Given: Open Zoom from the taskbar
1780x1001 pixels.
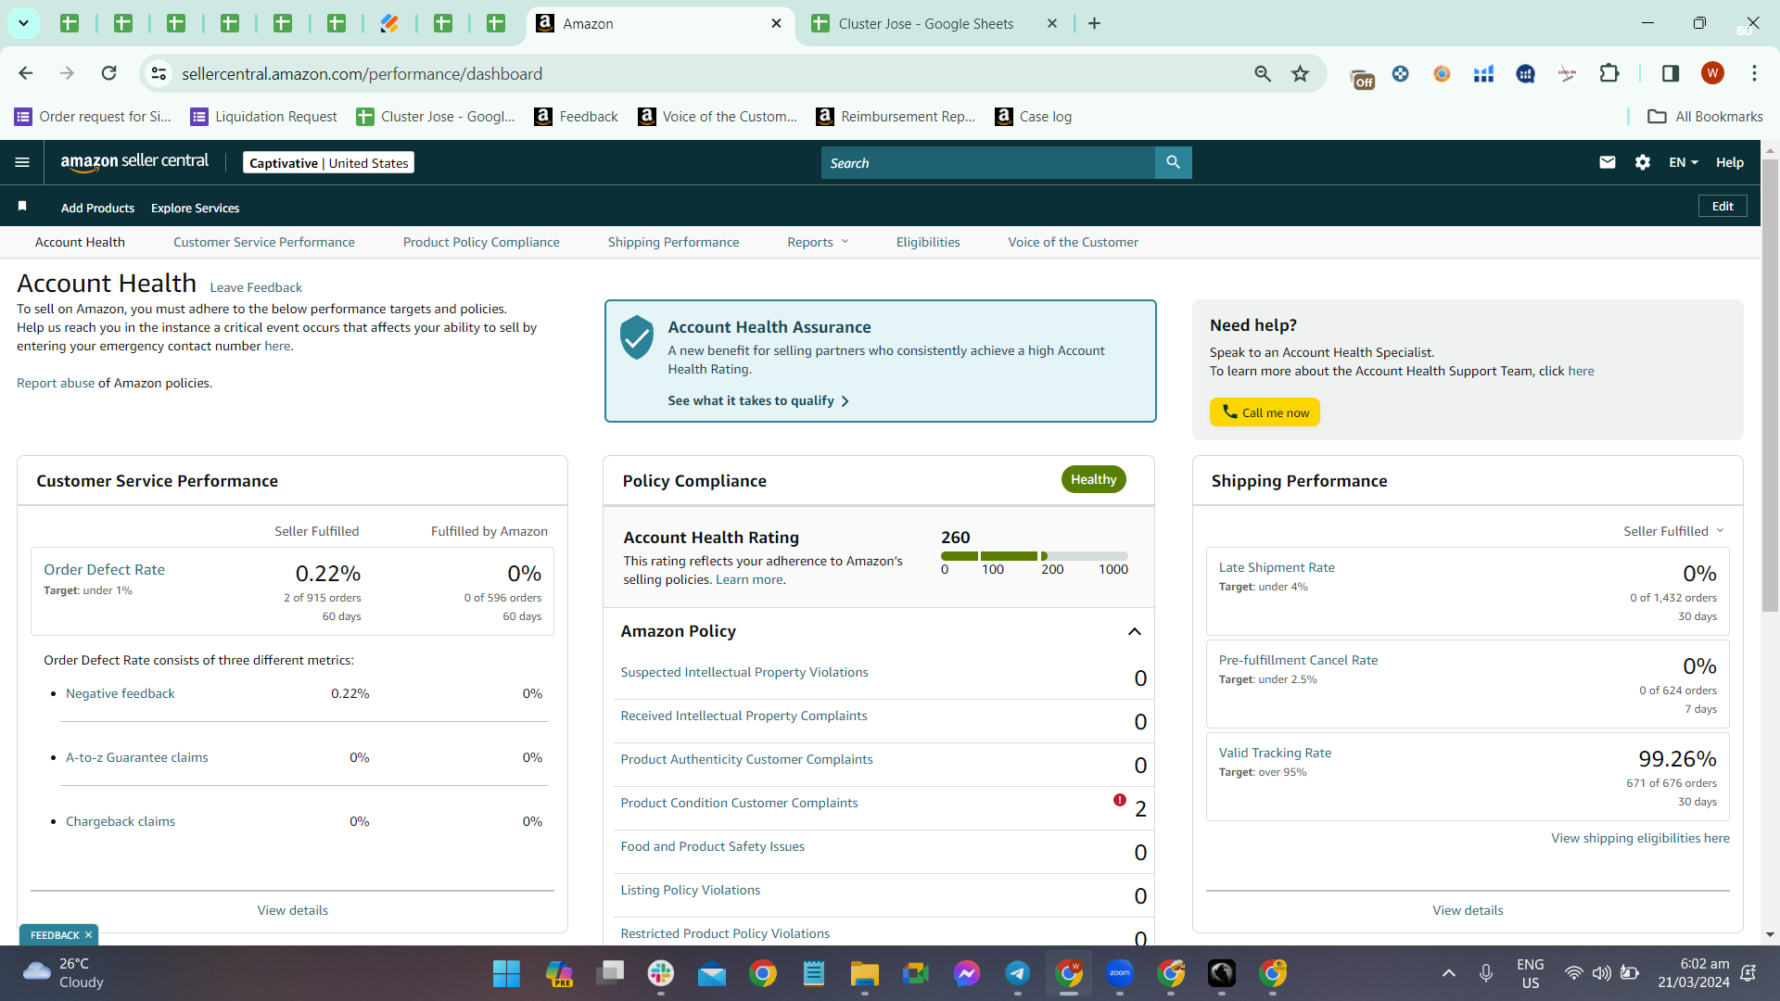Looking at the screenshot, I should coord(1120,974).
